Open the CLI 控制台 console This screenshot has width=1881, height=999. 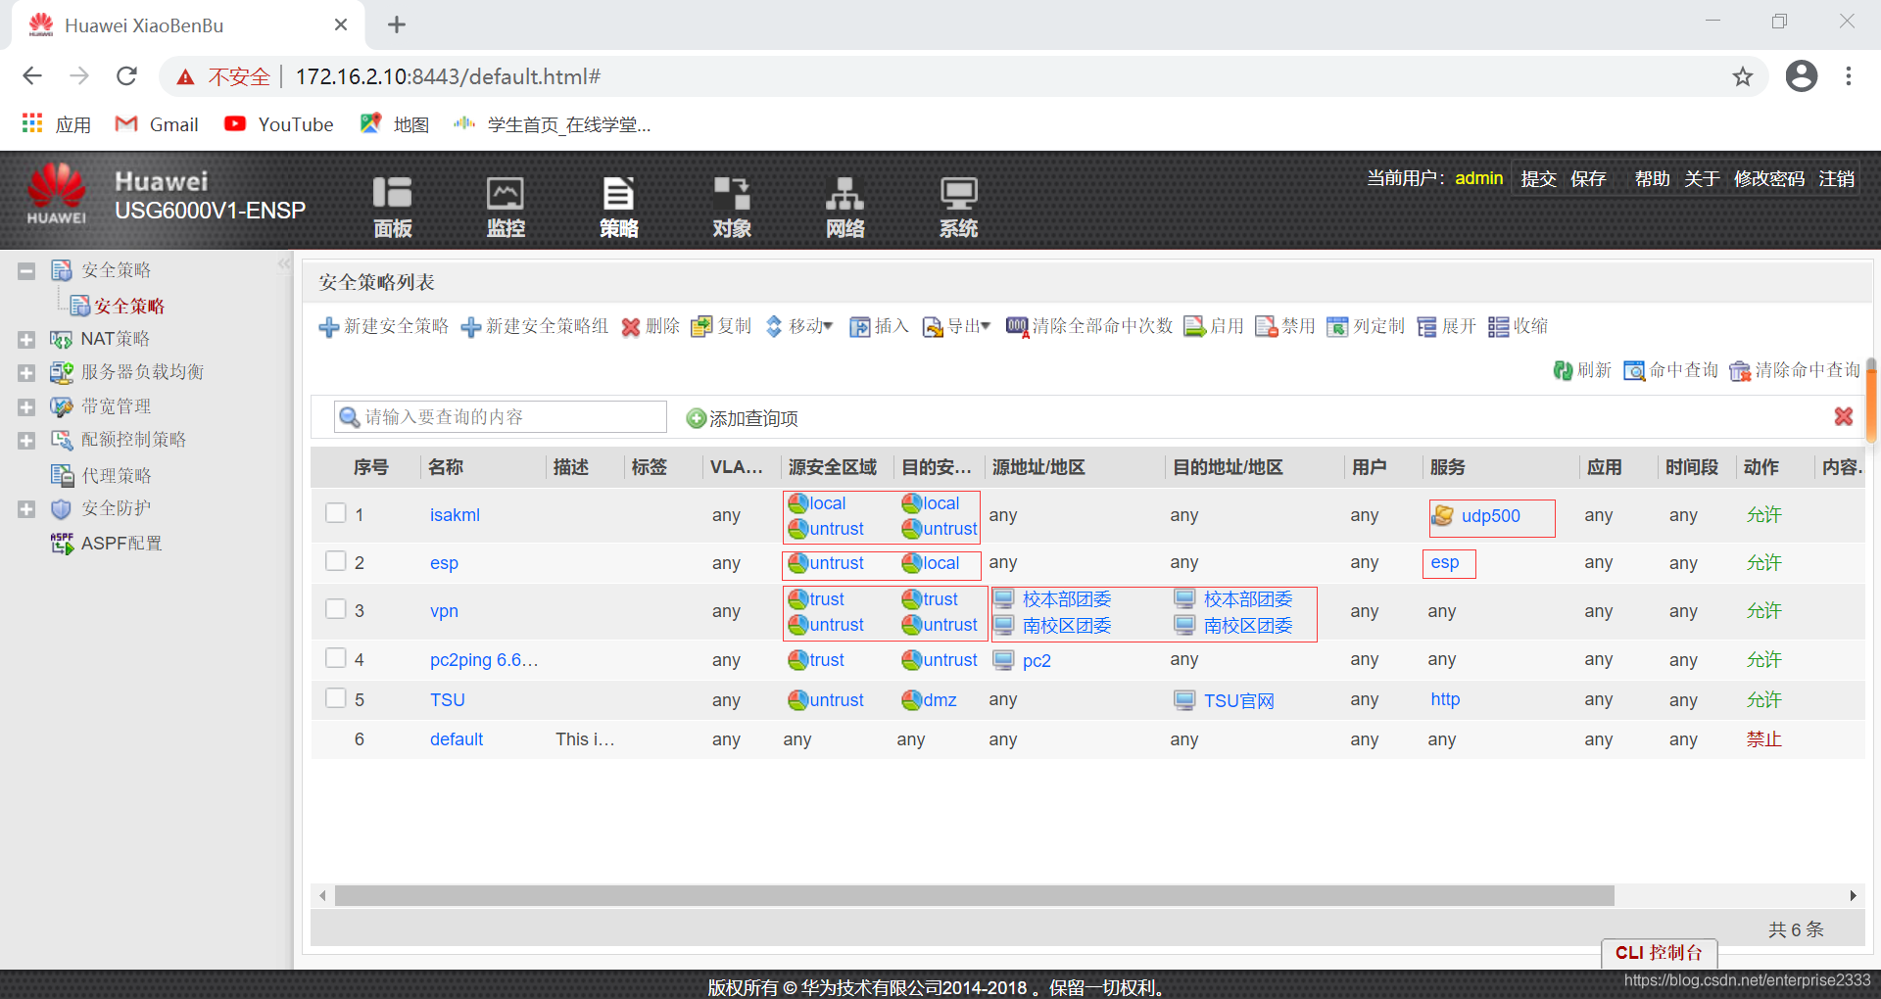point(1659,953)
